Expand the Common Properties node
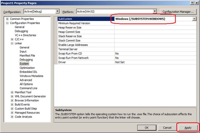Image resolution: width=200 pixels, height=133 pixels. (x=7, y=19)
